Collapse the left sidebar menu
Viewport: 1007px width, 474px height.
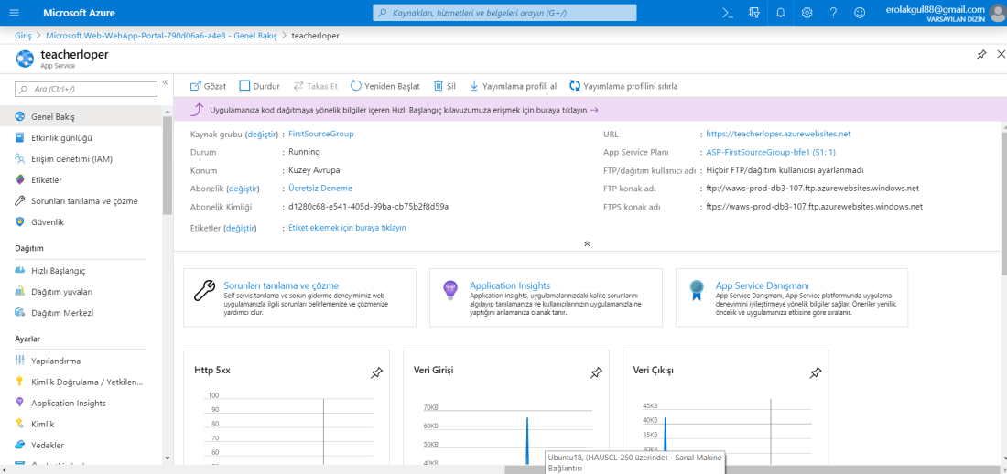click(166, 82)
